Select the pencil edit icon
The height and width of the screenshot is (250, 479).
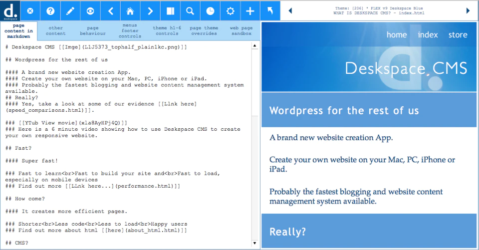coord(70,11)
